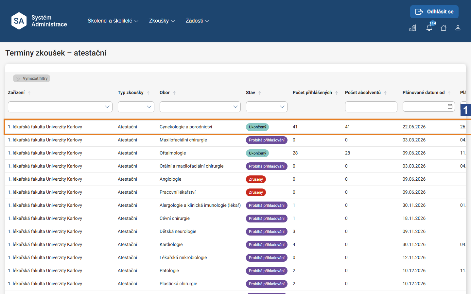
Task: Click the Dětská neurologie cell
Action: click(178, 231)
